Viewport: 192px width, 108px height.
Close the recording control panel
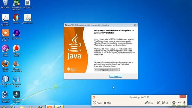pos(183,97)
